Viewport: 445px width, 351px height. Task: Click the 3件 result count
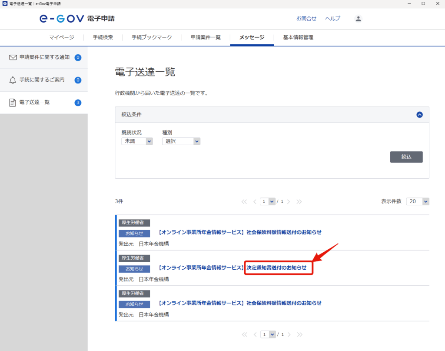pos(119,201)
